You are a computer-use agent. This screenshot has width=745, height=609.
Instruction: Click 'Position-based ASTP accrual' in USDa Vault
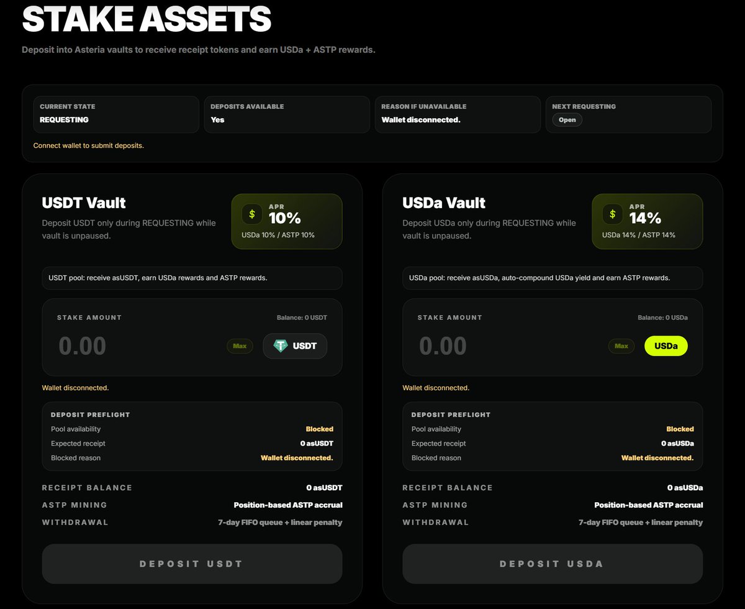point(649,505)
